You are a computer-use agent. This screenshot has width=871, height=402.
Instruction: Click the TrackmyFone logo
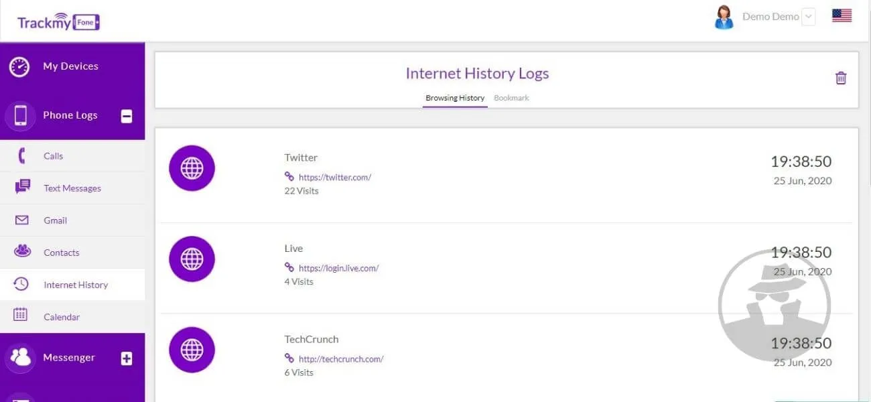click(x=58, y=21)
